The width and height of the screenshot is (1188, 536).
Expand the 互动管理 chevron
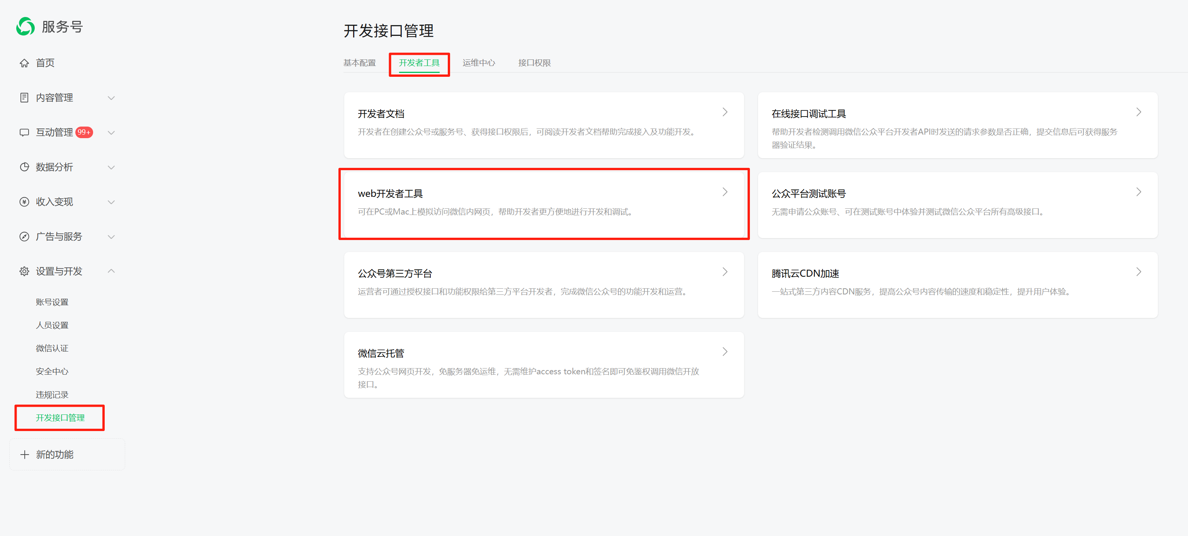click(111, 133)
